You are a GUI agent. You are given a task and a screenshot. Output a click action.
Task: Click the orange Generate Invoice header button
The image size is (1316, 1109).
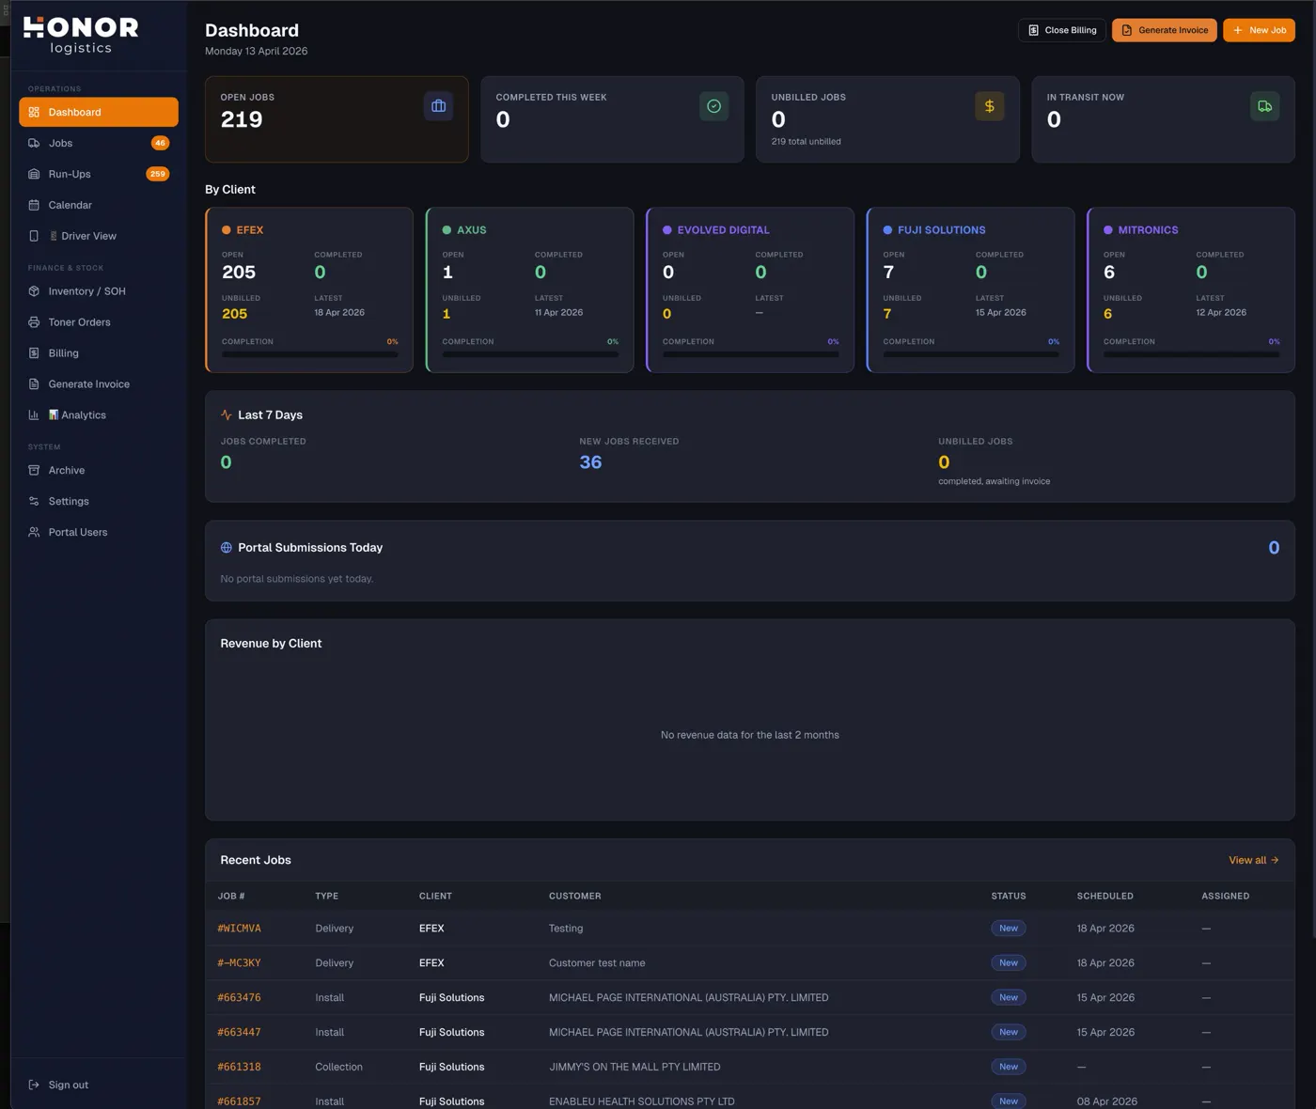[1165, 30]
